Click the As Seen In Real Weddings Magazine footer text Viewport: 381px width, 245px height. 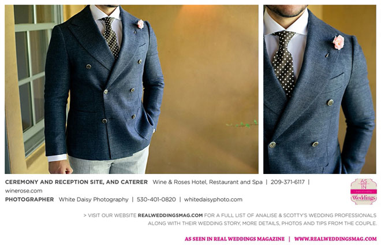point(234,239)
